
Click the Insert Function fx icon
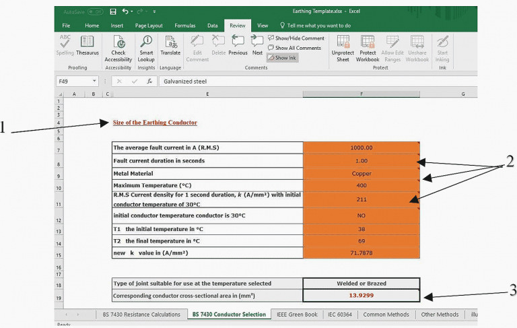coord(149,81)
